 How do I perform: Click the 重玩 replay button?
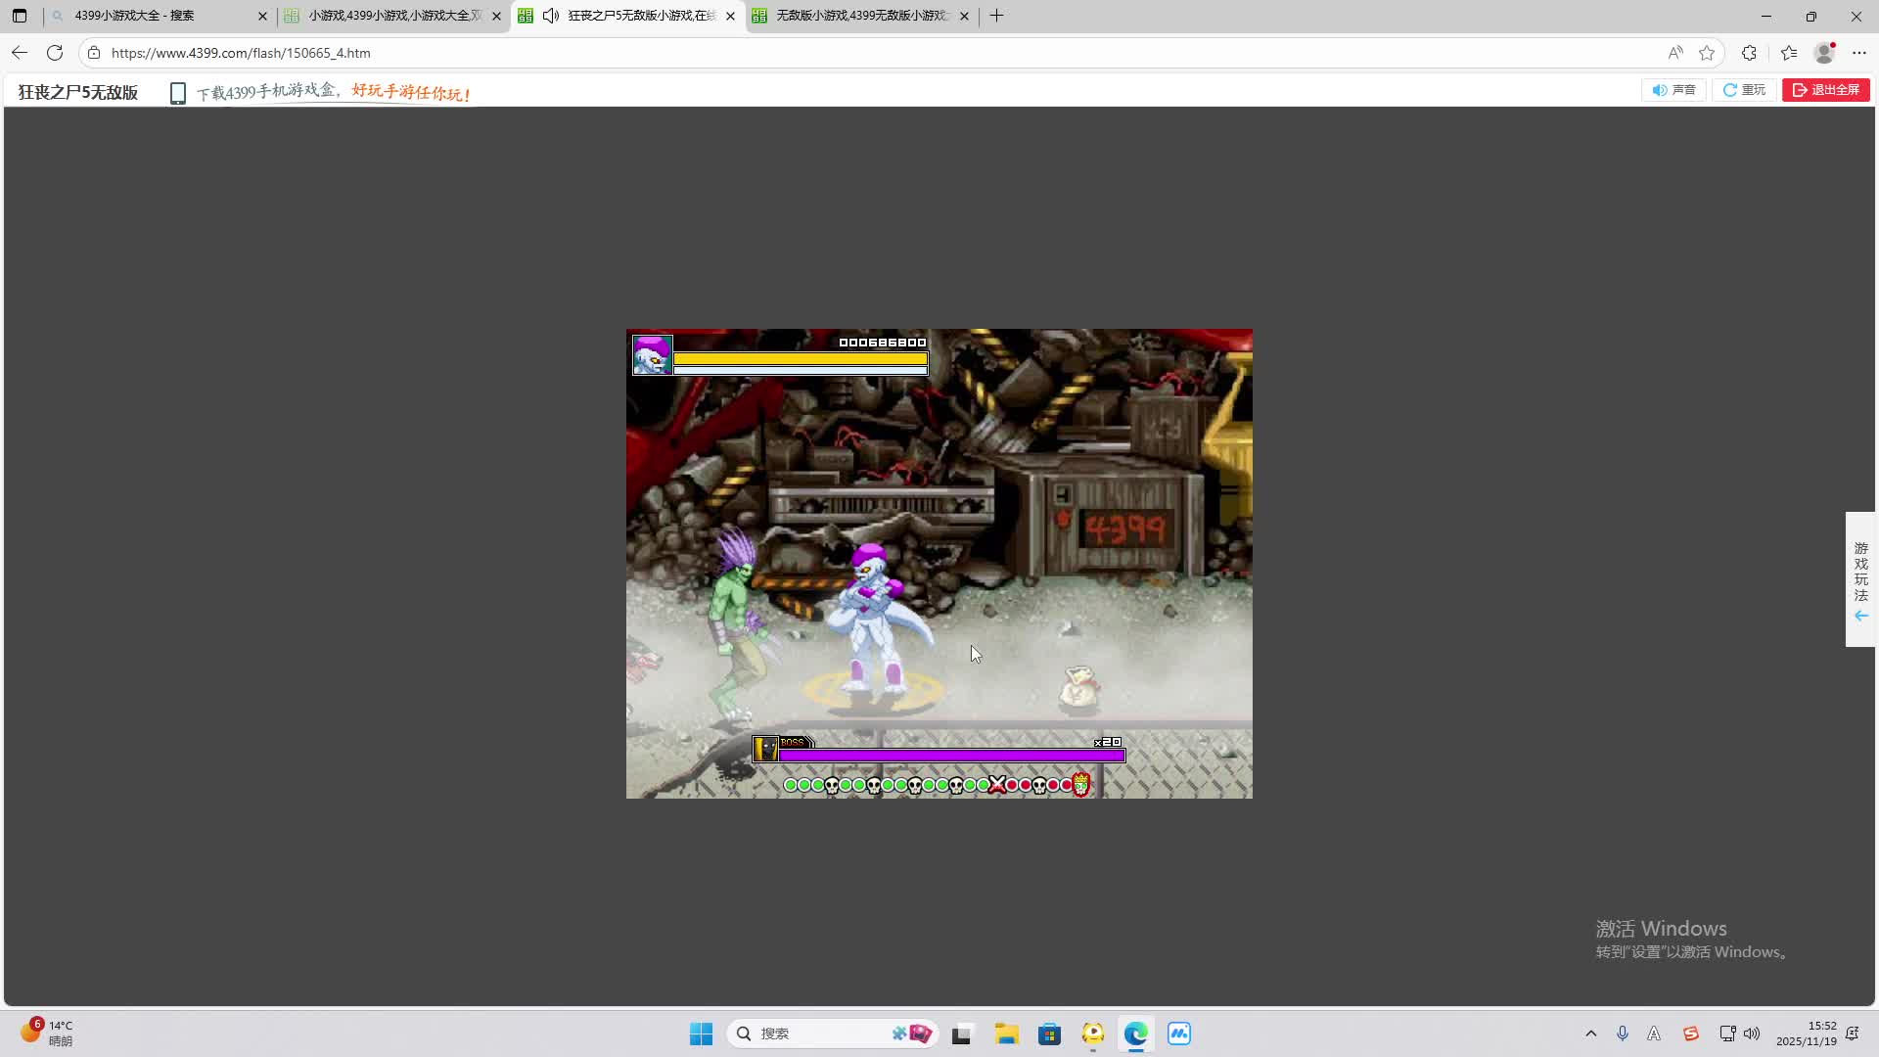[1744, 90]
